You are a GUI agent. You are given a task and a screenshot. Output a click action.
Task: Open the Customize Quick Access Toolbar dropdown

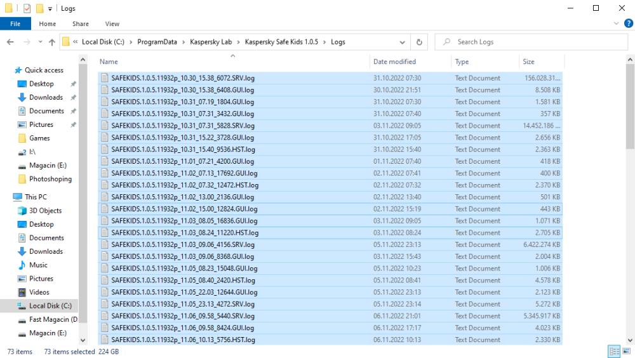(50, 8)
